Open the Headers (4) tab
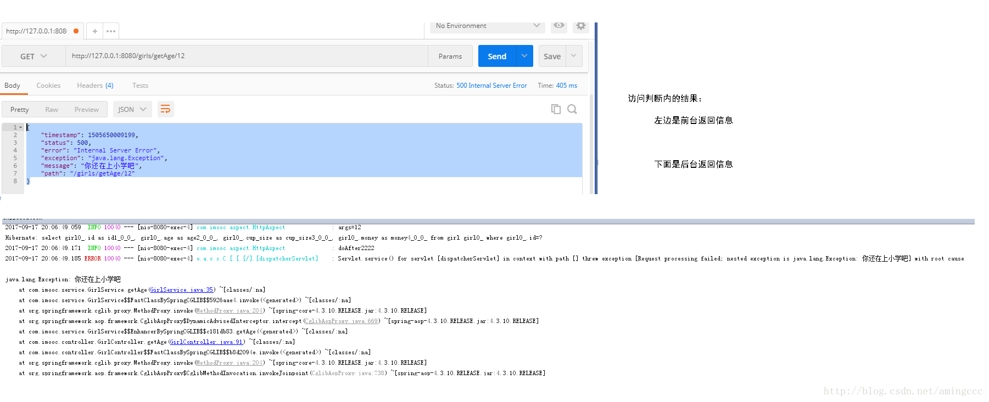The image size is (989, 402). tap(95, 86)
